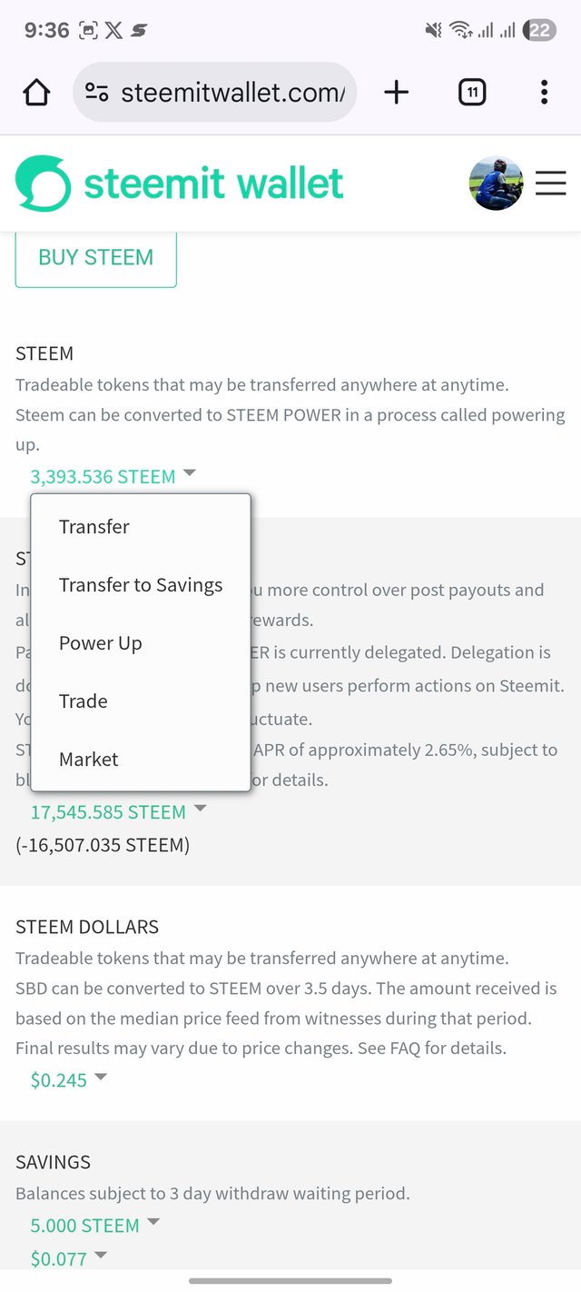This screenshot has width=581, height=1292.
Task: Select Market menu entry
Action: 89,760
